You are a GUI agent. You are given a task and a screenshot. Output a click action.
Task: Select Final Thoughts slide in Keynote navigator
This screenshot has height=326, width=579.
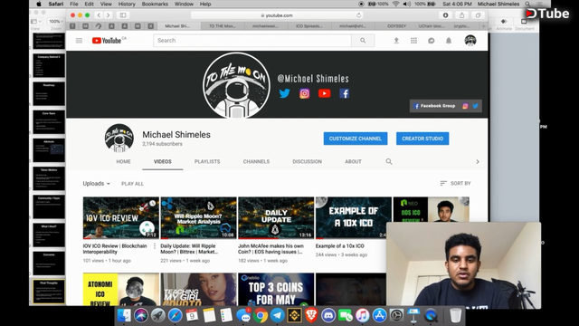point(49,292)
